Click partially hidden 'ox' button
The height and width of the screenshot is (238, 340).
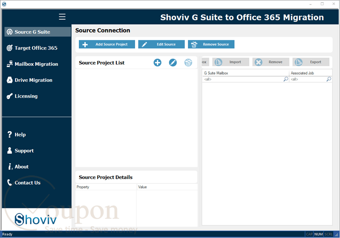[x=205, y=62]
